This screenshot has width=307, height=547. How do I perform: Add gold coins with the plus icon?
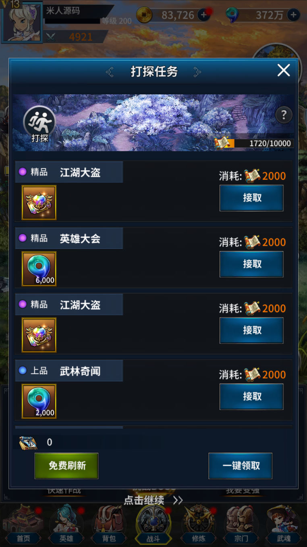pos(203,15)
